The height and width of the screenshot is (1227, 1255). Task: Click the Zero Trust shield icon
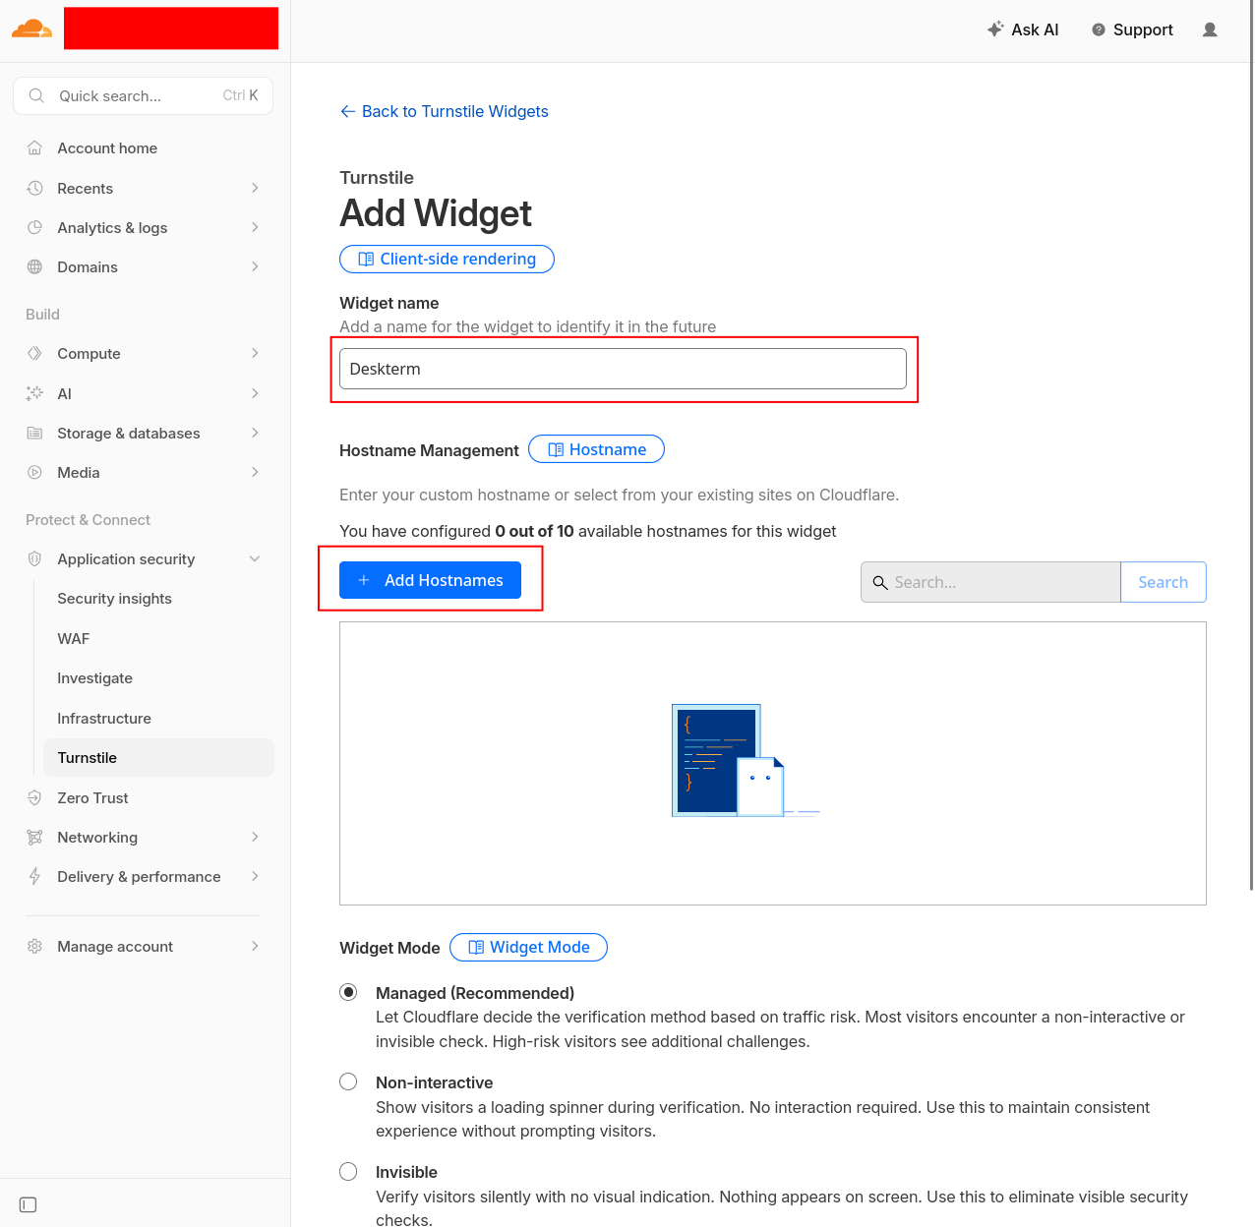pyautogui.click(x=34, y=797)
